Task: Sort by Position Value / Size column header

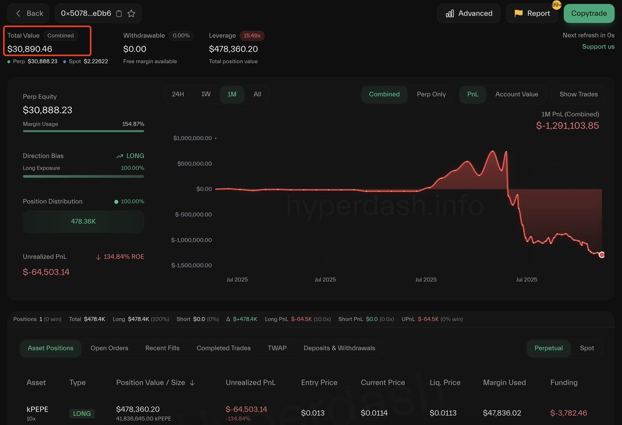Action: 151,383
